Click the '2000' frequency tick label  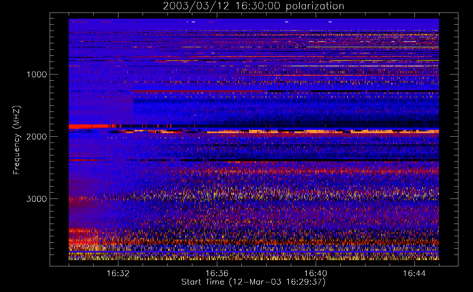click(x=37, y=137)
